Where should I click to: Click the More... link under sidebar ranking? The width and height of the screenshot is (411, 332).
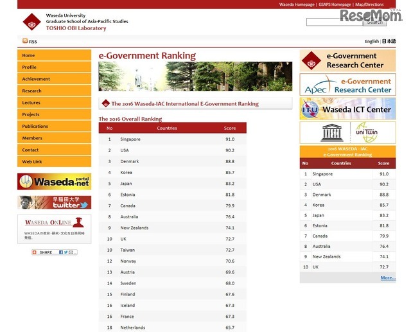pos(388,278)
